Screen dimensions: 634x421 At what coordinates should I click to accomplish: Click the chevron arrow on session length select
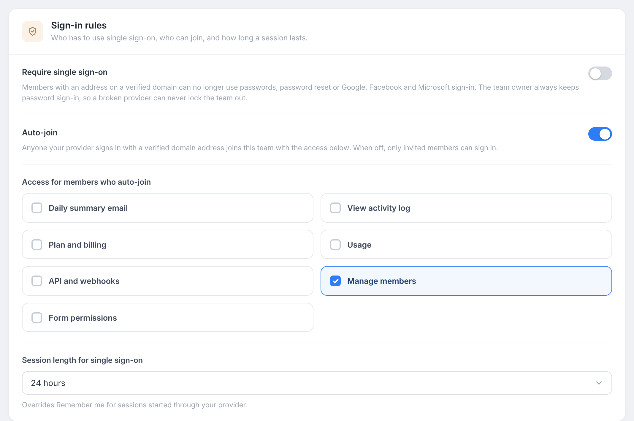pos(599,383)
